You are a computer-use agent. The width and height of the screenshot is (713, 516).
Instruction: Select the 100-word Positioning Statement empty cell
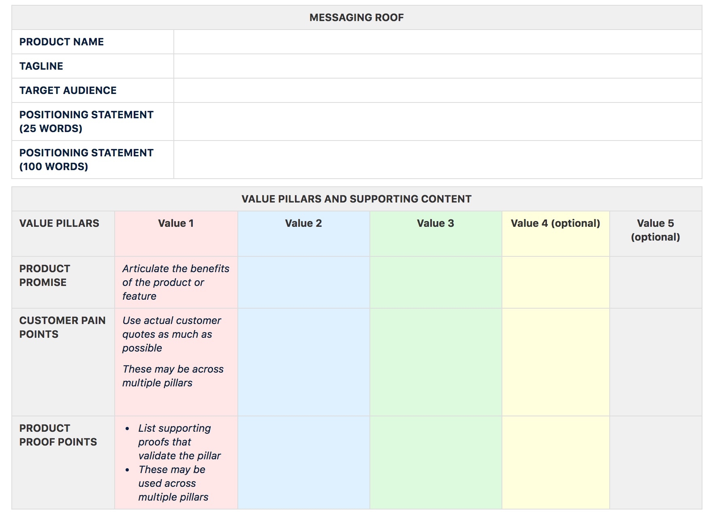coord(438,160)
